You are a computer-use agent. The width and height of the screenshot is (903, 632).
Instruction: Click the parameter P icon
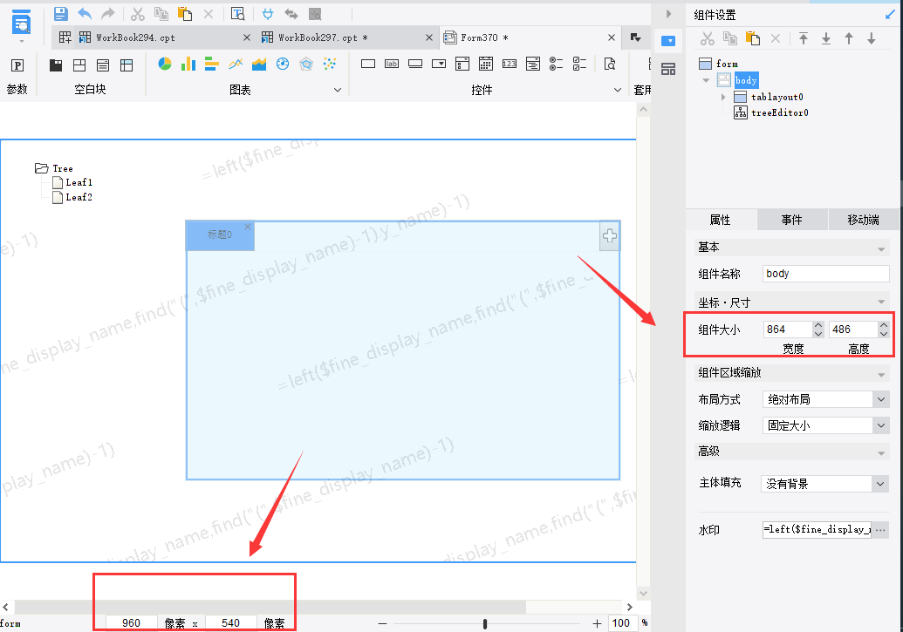click(x=17, y=65)
